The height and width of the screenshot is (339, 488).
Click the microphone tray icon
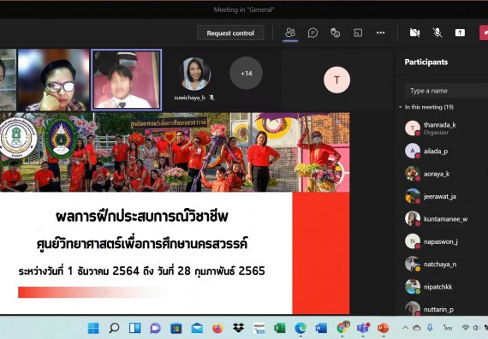point(430,328)
